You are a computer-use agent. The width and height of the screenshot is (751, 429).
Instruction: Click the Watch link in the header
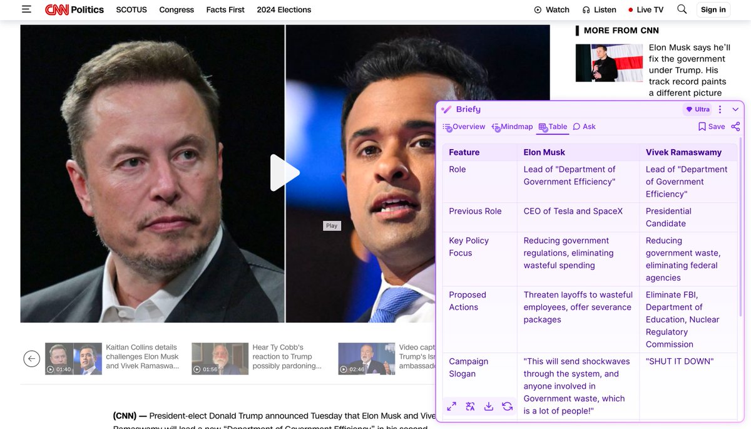click(x=551, y=9)
